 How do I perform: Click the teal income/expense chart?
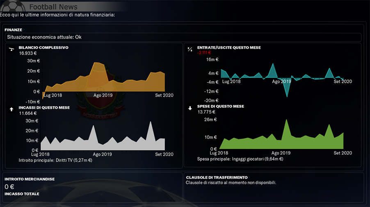282,80
